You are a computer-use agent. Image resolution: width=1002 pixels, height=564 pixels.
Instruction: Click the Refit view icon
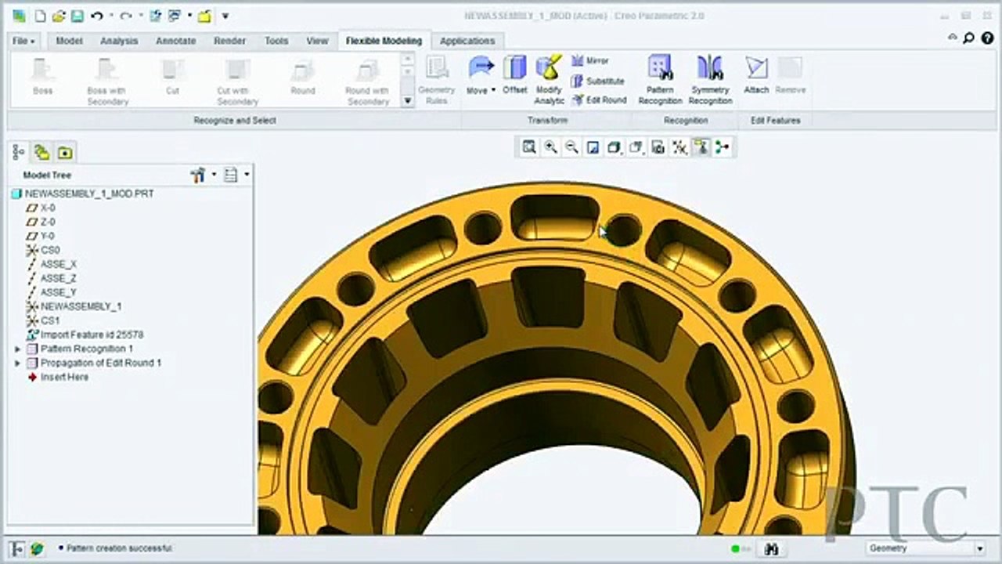[529, 146]
